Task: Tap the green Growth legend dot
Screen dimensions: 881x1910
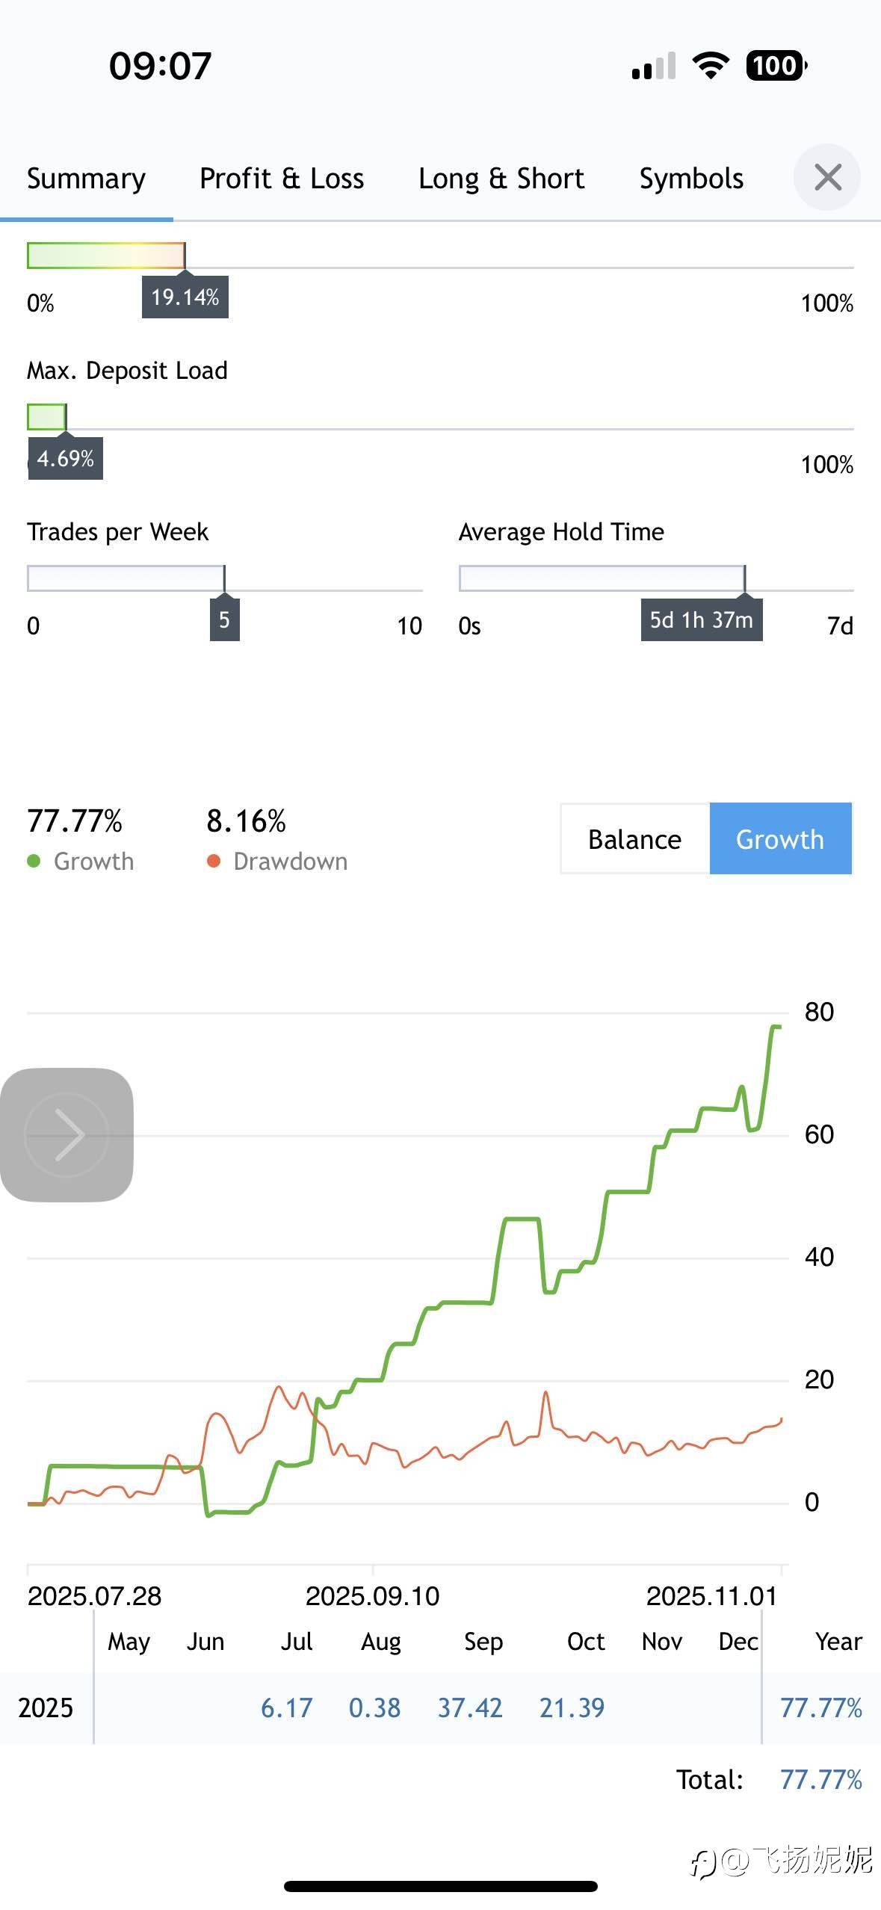Action: (x=34, y=862)
